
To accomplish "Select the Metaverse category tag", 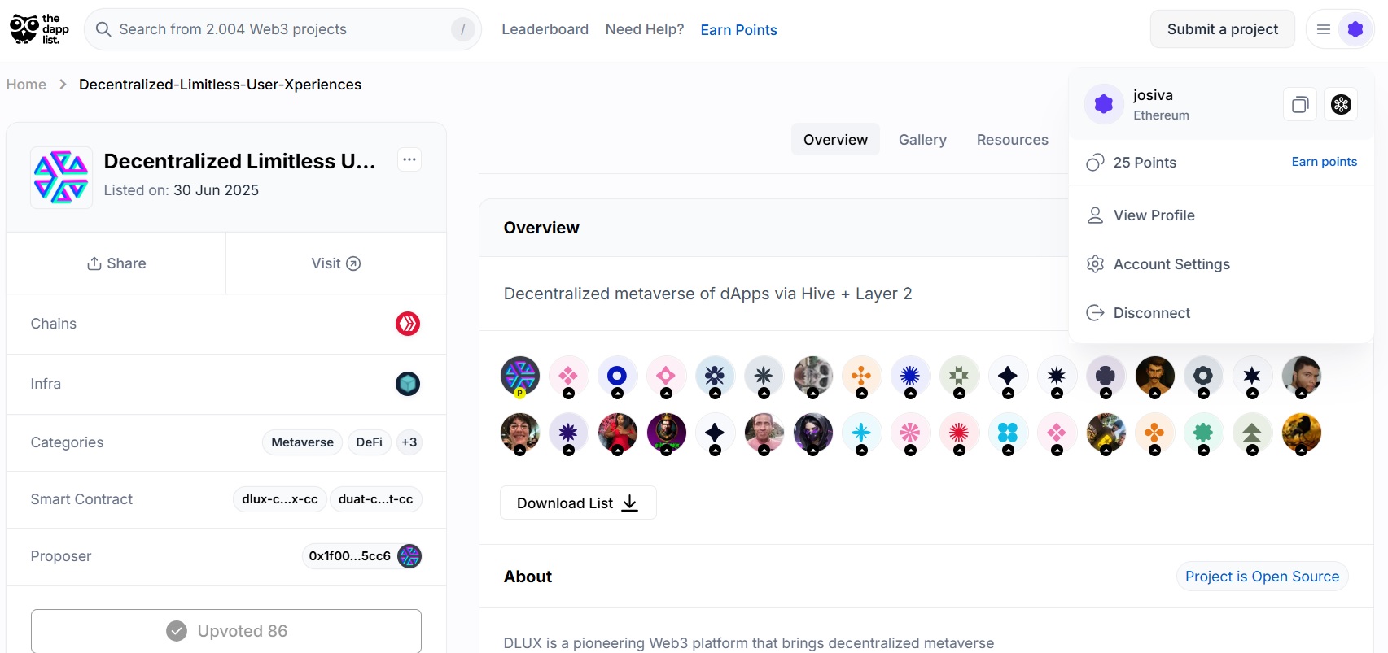I will pyautogui.click(x=302, y=442).
